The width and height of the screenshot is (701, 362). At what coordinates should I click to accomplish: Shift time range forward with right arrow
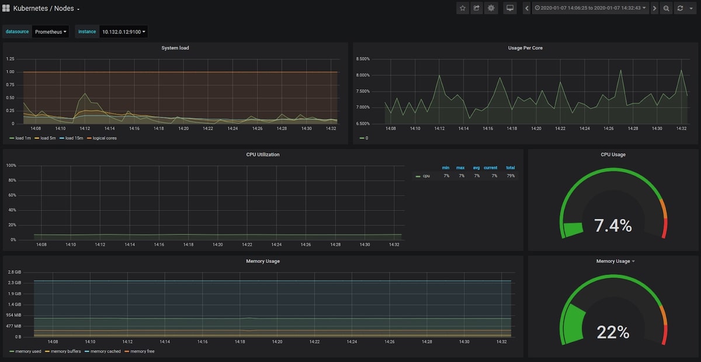[x=654, y=8]
